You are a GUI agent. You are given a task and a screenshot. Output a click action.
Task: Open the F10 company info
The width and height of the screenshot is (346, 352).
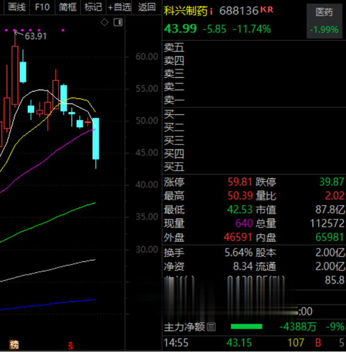click(x=42, y=7)
